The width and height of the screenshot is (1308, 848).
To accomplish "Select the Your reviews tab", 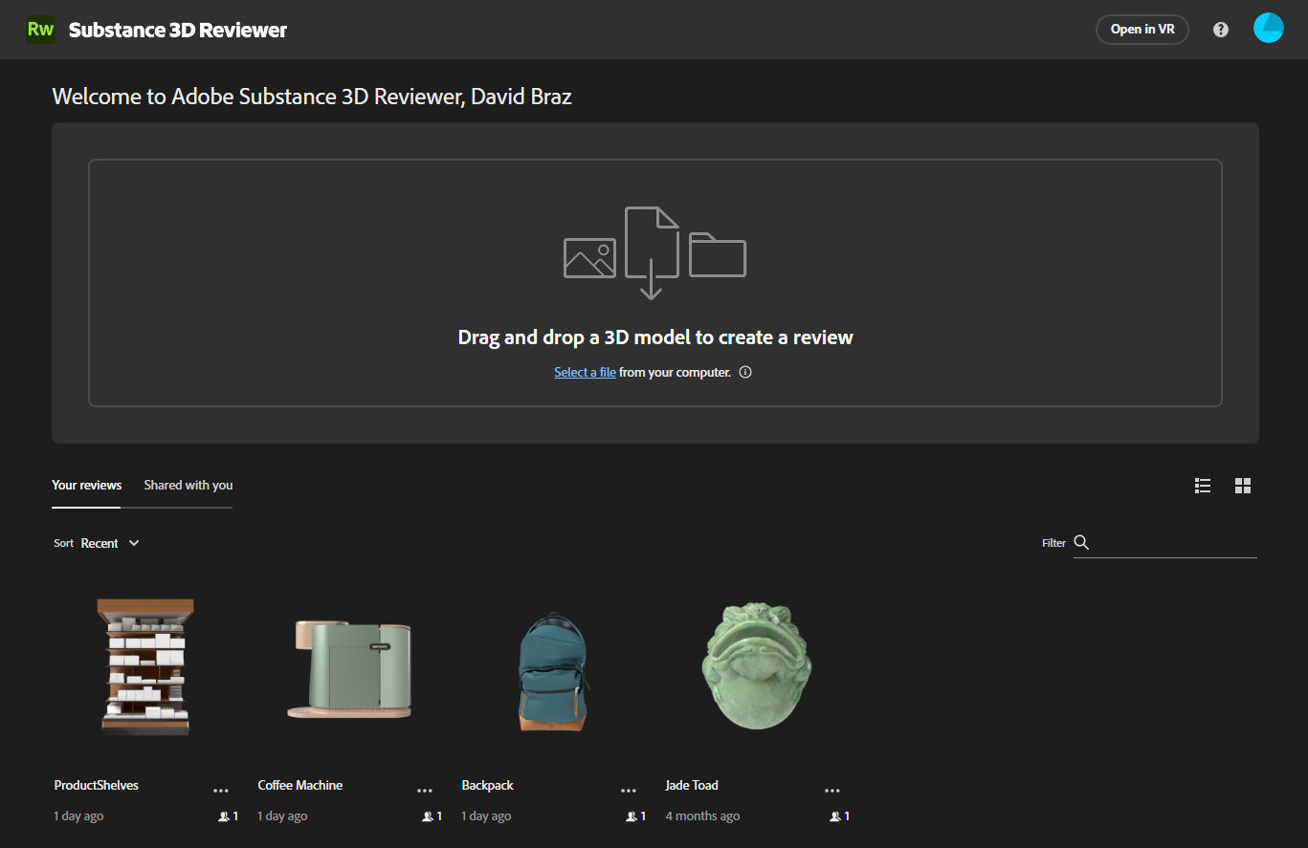I will click(x=86, y=485).
